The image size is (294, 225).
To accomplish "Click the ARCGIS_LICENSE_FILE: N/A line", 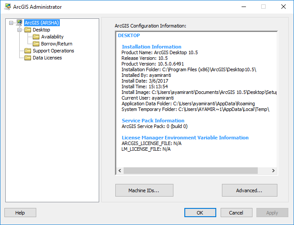I will click(x=152, y=143).
